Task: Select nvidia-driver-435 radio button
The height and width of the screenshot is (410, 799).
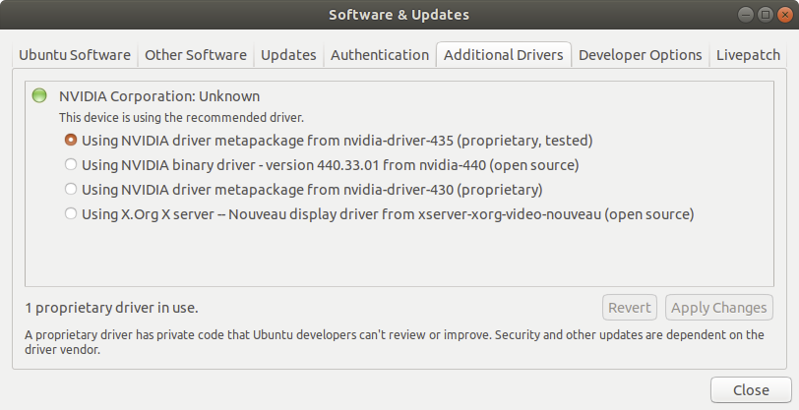Action: point(71,140)
